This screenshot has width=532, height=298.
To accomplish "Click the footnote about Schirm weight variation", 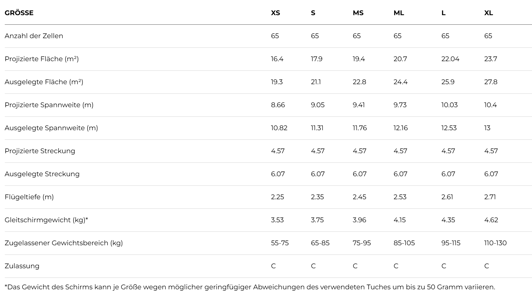I will [x=250, y=287].
